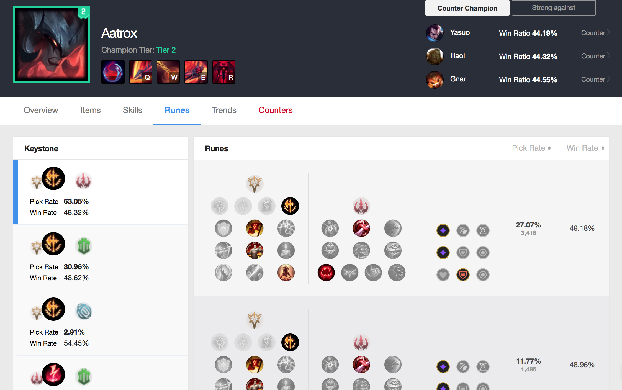622x390 pixels.
Task: Open Counter details for Illaoi
Action: pos(595,56)
